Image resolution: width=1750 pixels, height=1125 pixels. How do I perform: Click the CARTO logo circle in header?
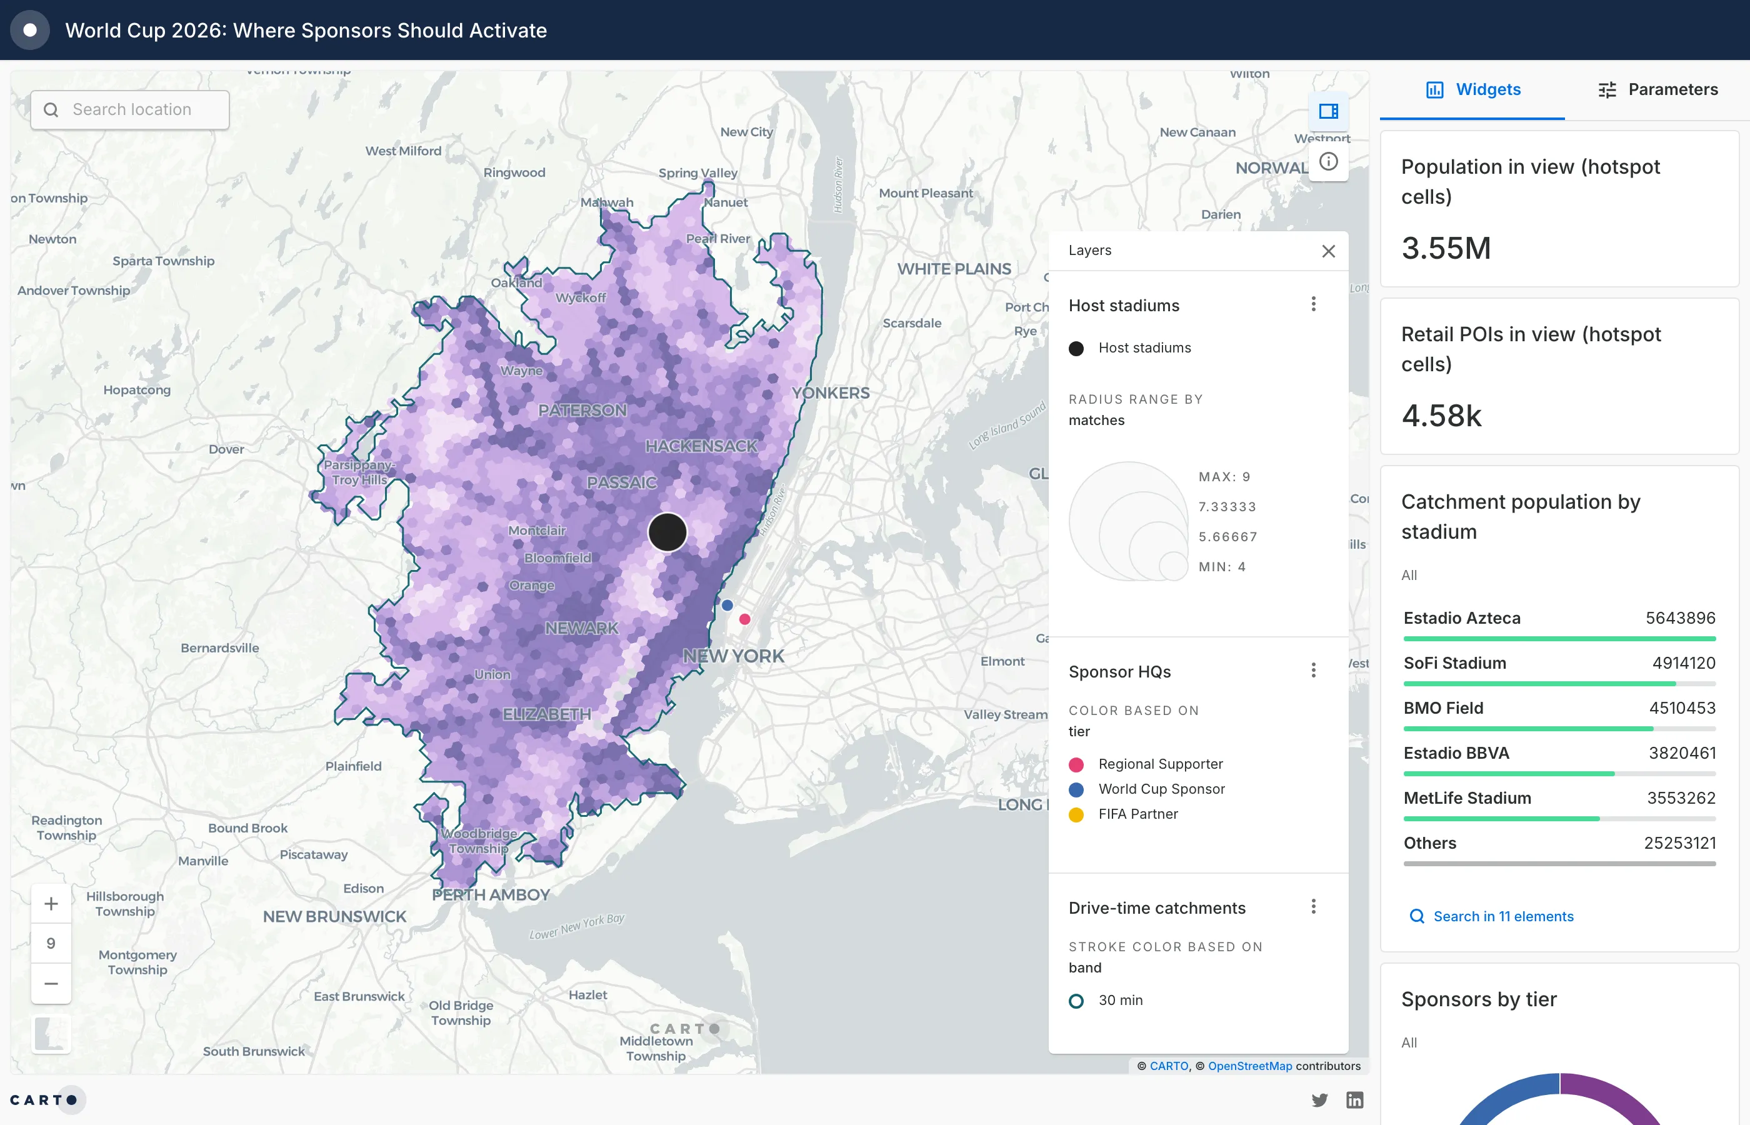[x=30, y=30]
